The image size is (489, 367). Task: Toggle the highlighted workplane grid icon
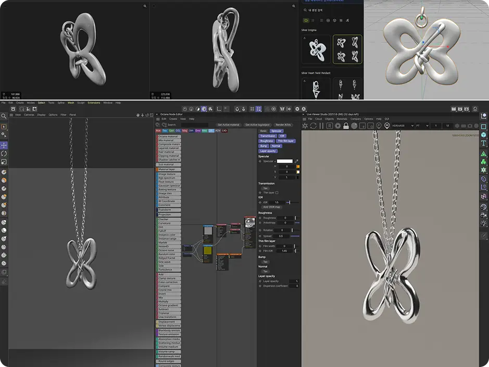pyautogui.click(x=258, y=109)
